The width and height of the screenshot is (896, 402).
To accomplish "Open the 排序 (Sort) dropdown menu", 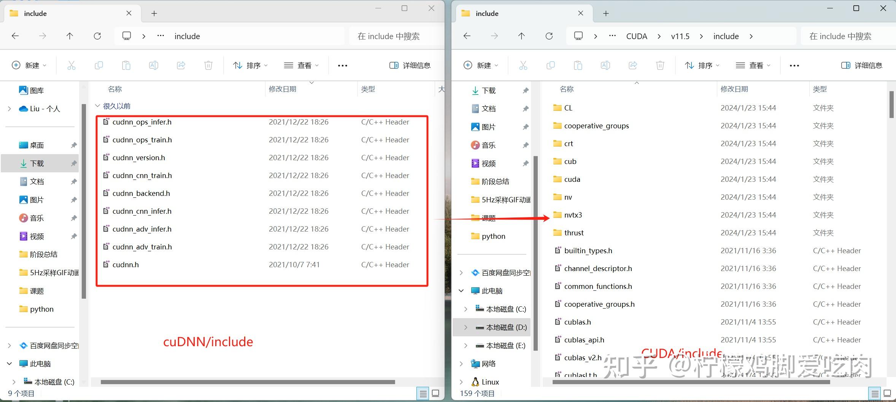I will coord(249,65).
